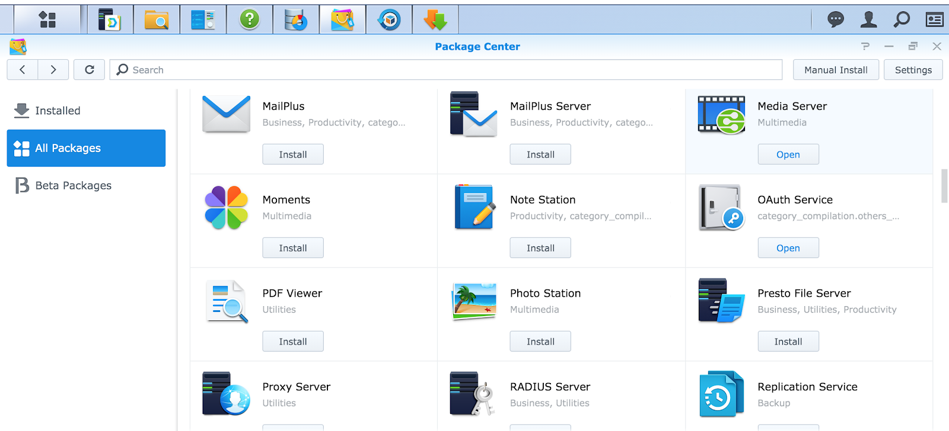Open Download Station orange arrow icon
This screenshot has width=949, height=431.
pos(435,20)
